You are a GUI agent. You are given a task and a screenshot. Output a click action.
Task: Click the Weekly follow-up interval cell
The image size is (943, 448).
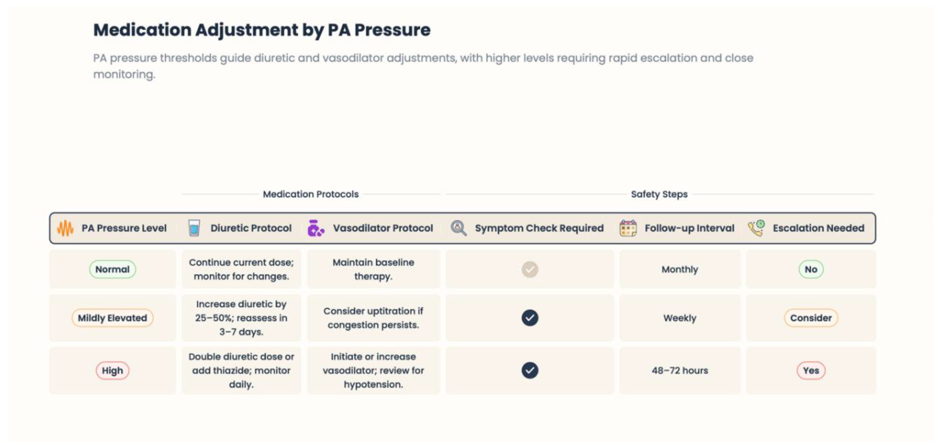(680, 318)
